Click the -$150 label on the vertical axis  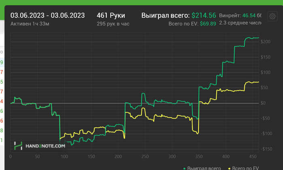point(266,149)
